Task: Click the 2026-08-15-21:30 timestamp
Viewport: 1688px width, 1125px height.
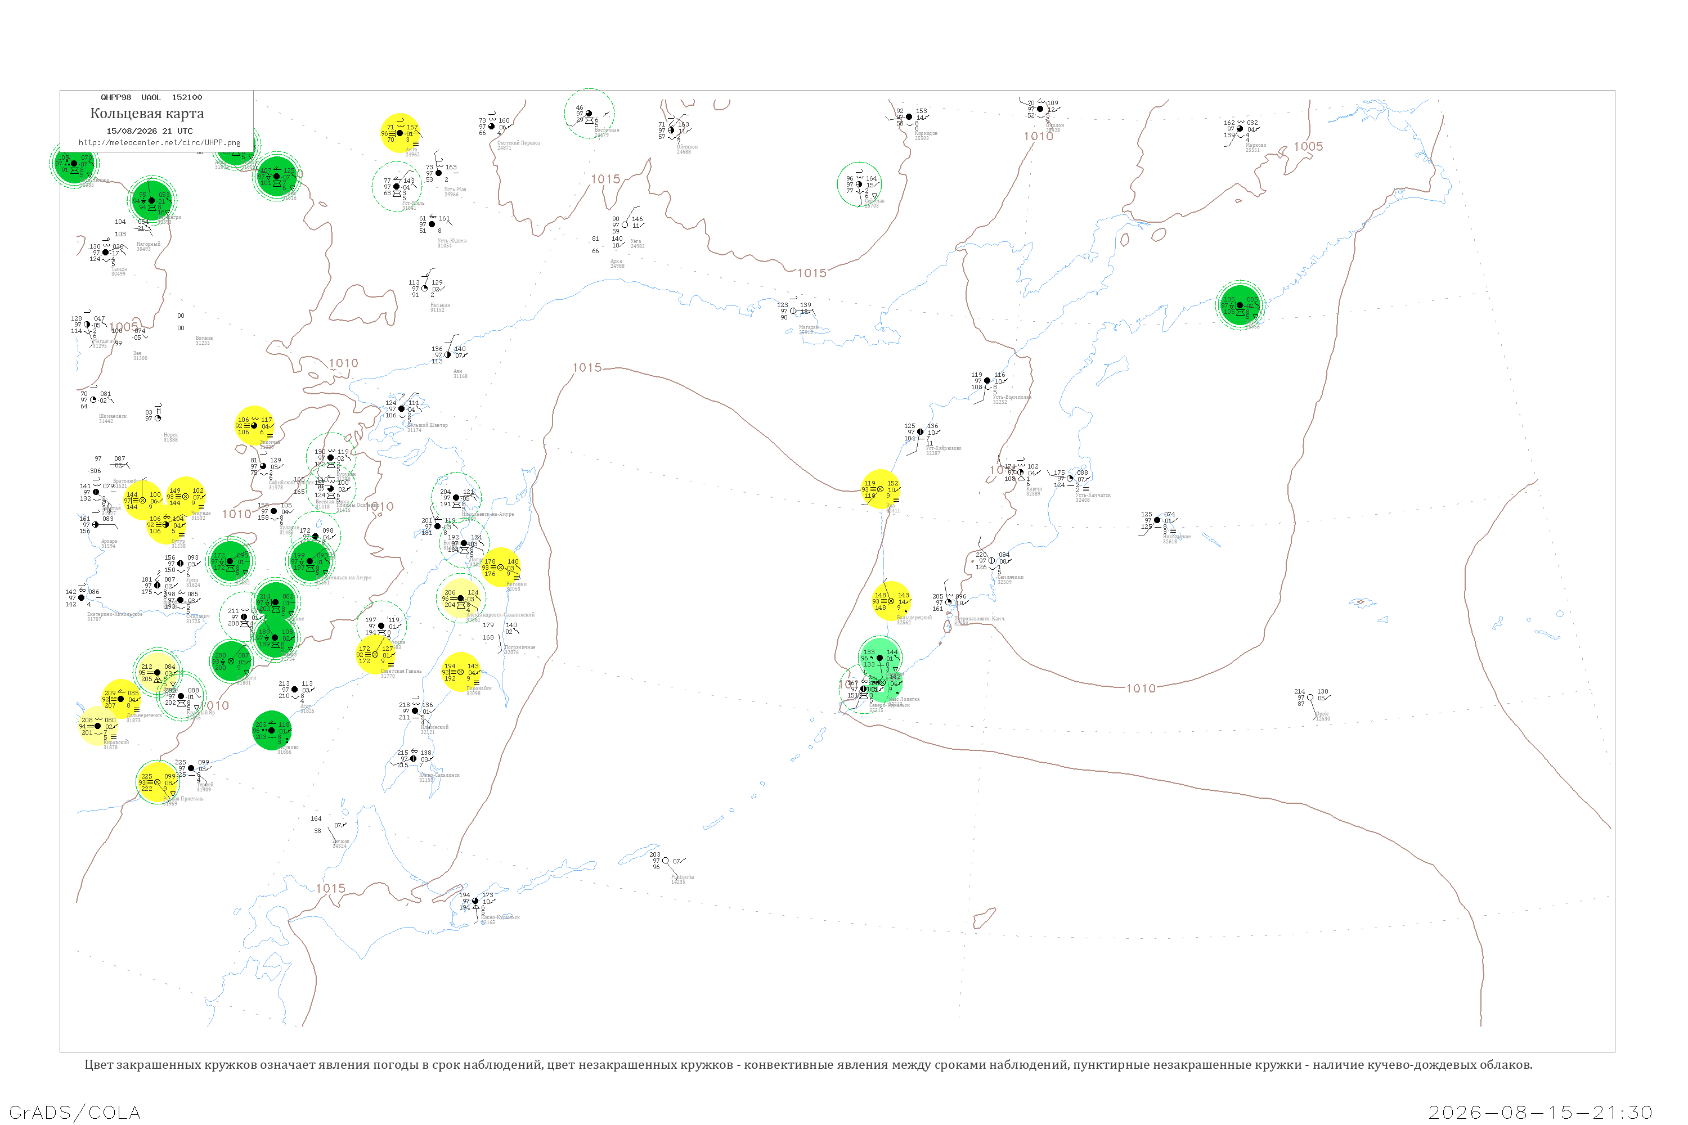Action: (x=1540, y=1113)
